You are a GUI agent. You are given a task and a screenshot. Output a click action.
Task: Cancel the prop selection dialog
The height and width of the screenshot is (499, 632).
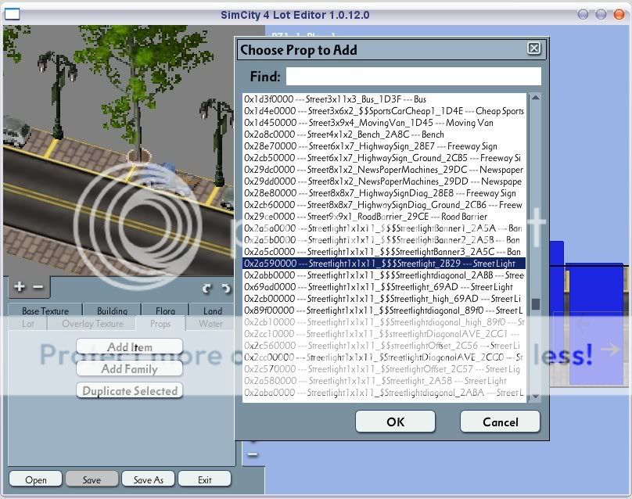[x=500, y=422]
